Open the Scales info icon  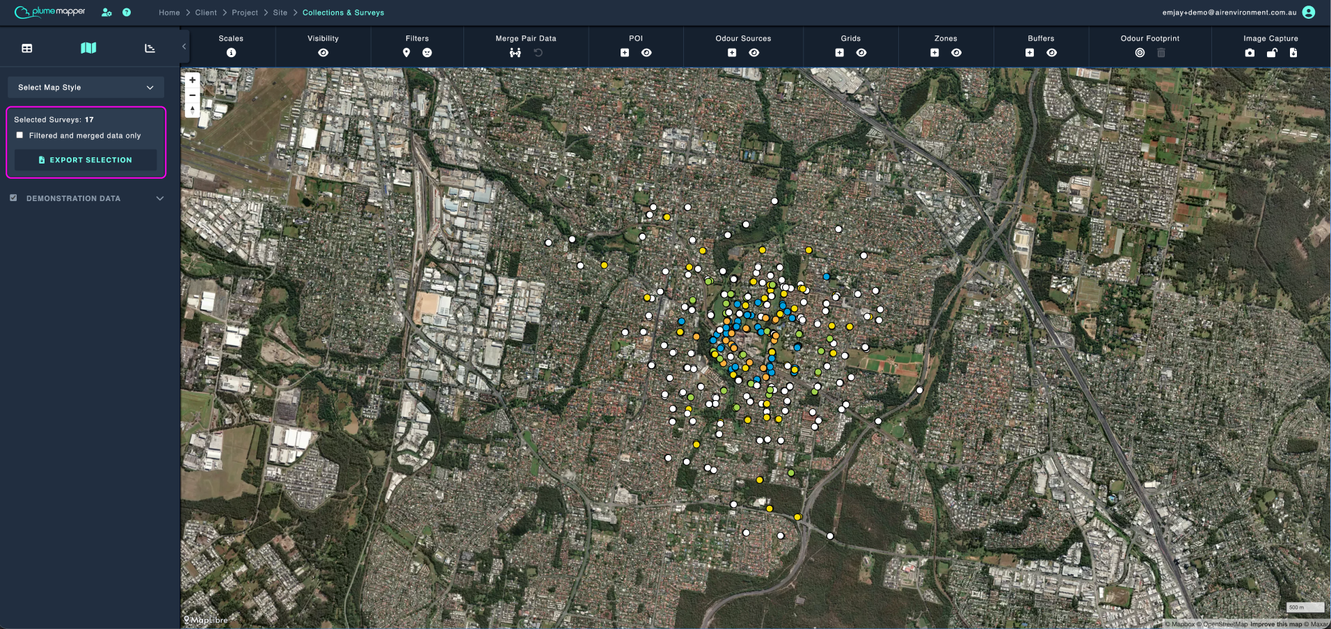pos(231,53)
